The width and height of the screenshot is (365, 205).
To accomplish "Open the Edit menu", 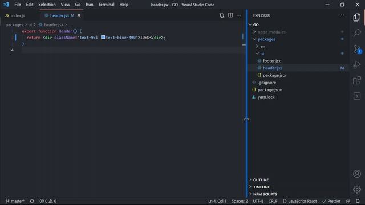I will click(x=30, y=5).
